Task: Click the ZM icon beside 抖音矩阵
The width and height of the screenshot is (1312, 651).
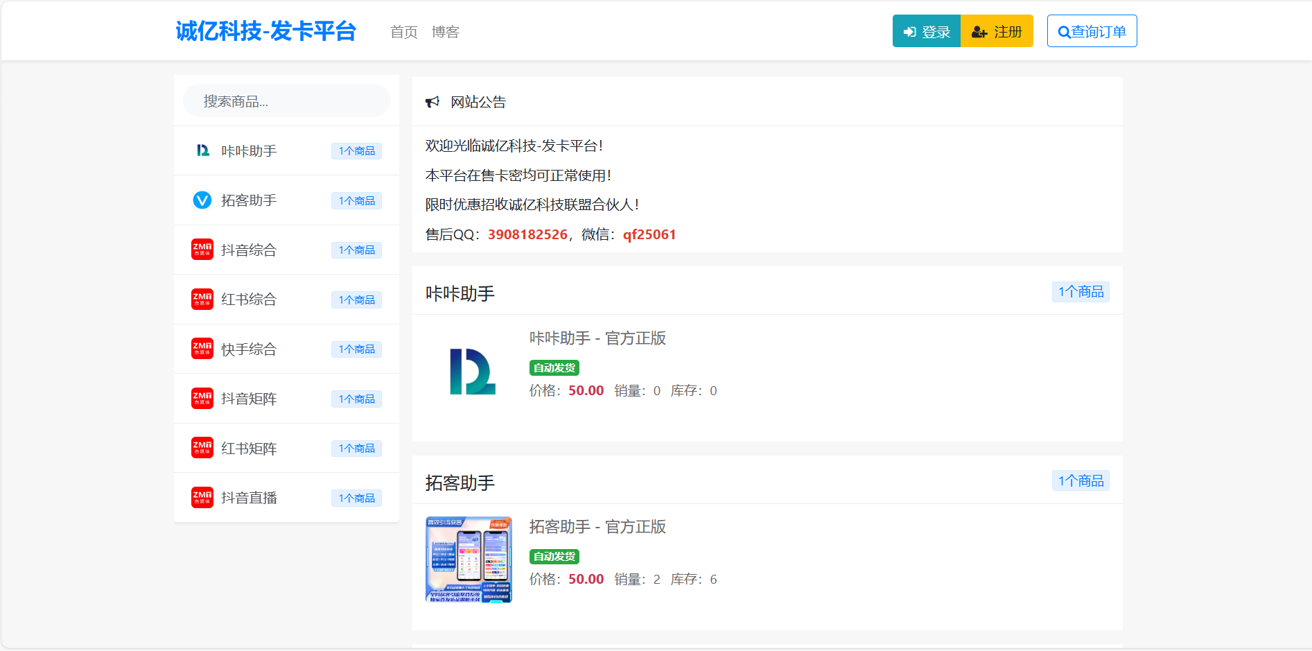Action: [x=202, y=399]
